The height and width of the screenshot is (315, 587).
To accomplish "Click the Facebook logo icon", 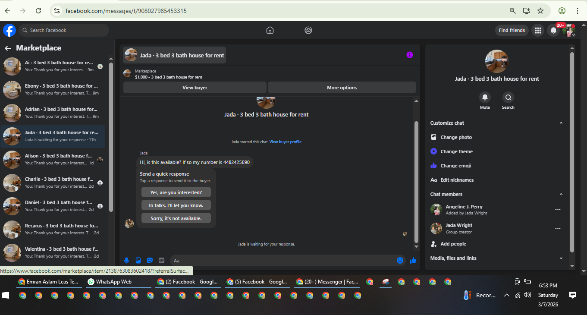I will 9,30.
